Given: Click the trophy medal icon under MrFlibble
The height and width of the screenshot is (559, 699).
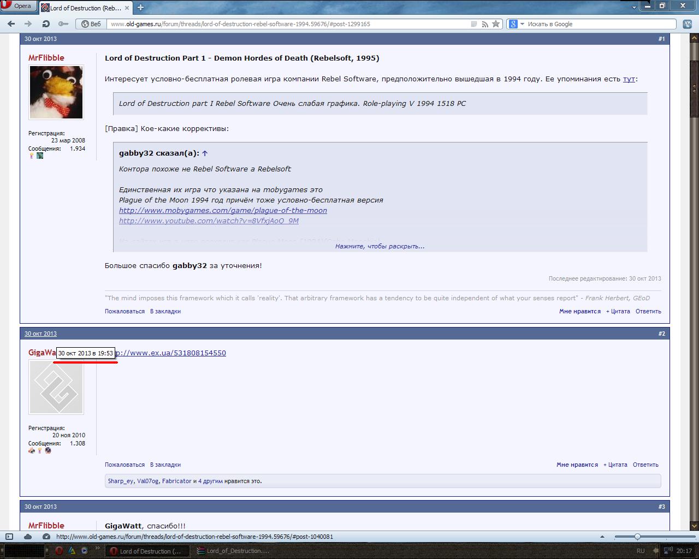Looking at the screenshot, I should coord(32,156).
